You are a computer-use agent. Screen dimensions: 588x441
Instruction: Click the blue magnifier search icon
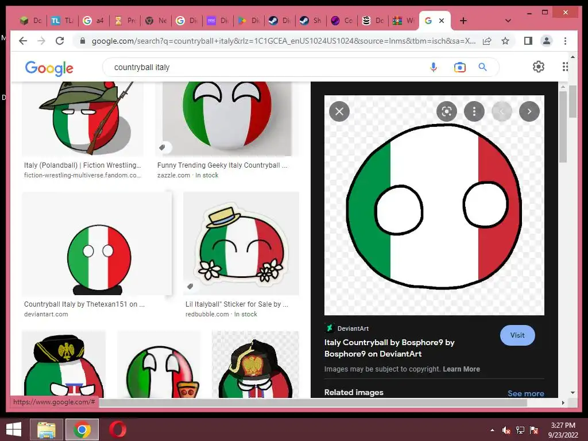pos(482,67)
